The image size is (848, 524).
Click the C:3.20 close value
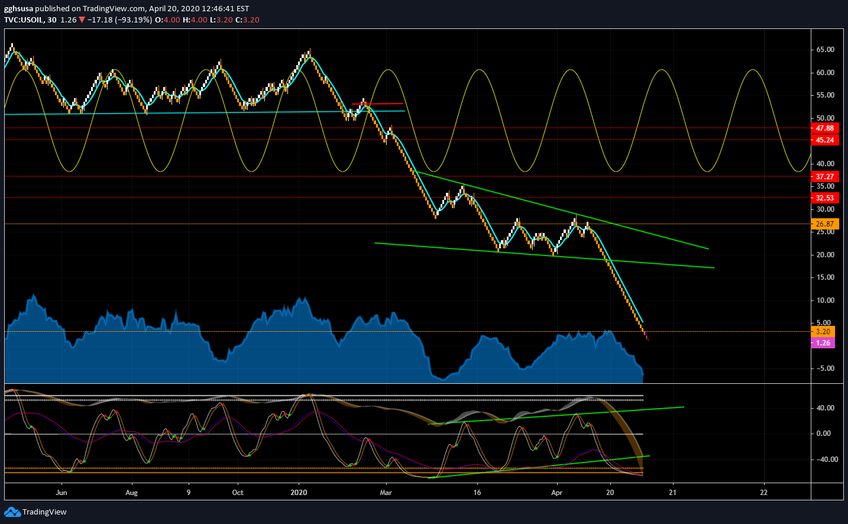tap(247, 20)
